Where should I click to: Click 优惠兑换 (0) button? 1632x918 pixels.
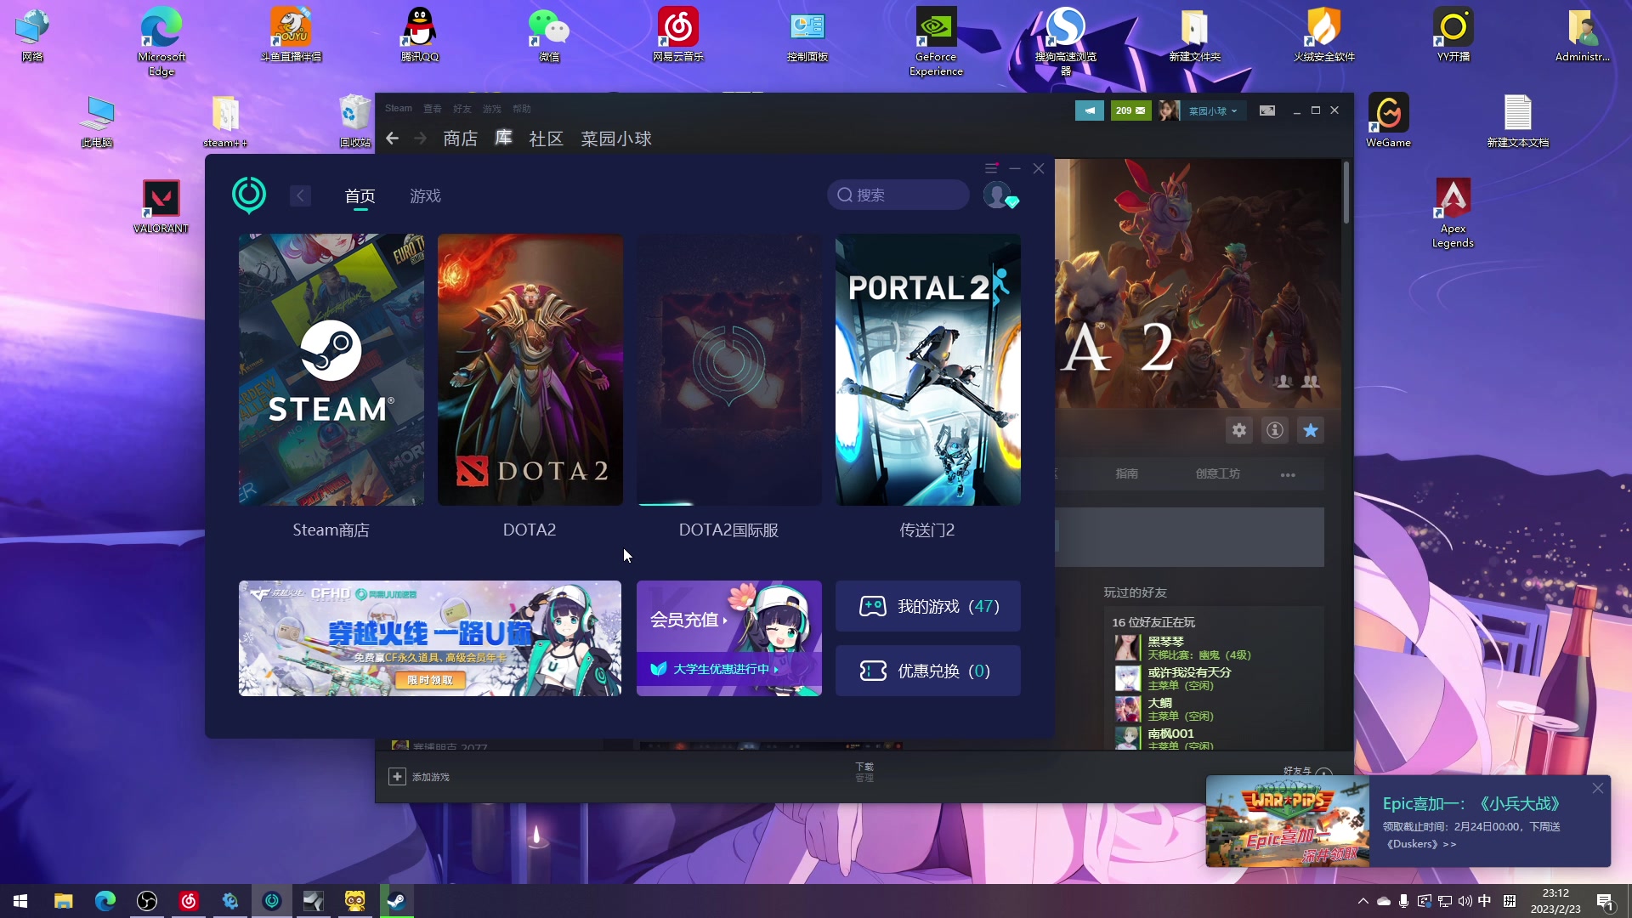928,671
